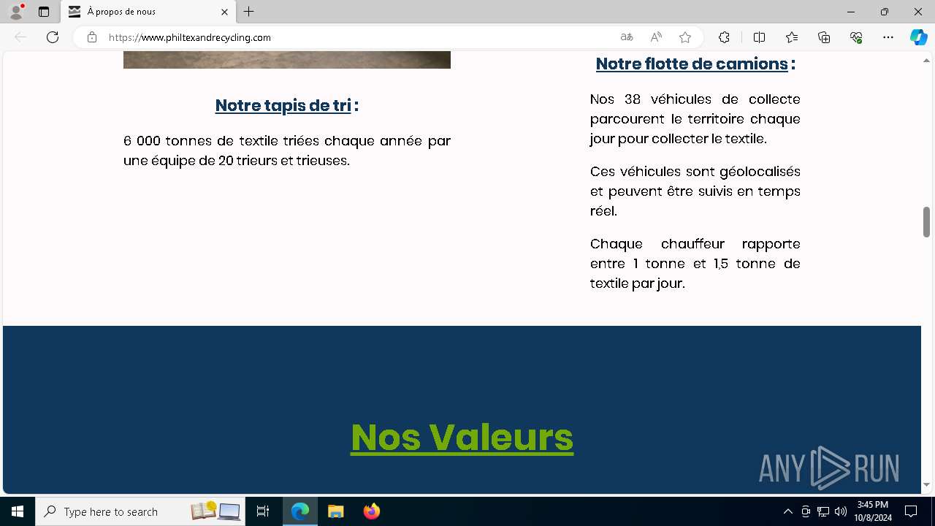Open a new tab with plus button
The image size is (935, 526).
click(x=249, y=12)
